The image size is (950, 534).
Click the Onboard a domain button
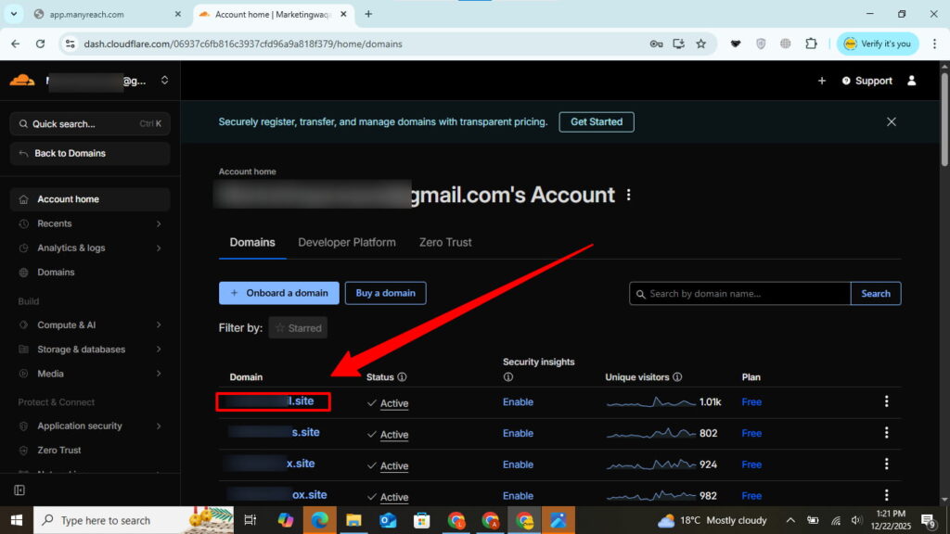click(x=278, y=293)
